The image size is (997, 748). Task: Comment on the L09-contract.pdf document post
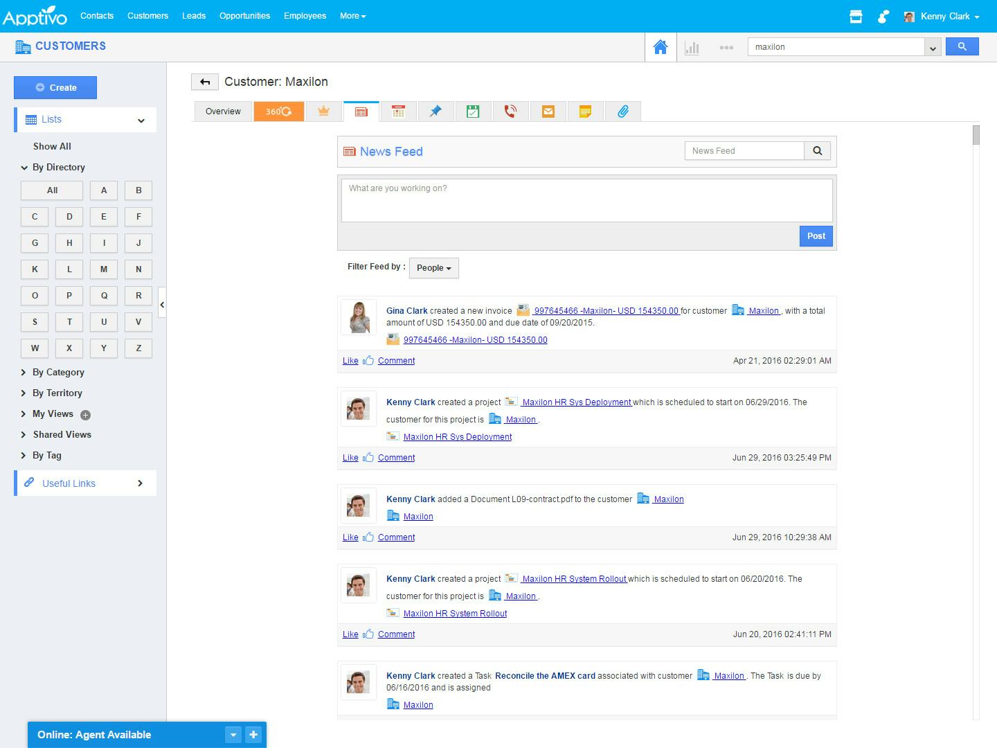tap(396, 537)
